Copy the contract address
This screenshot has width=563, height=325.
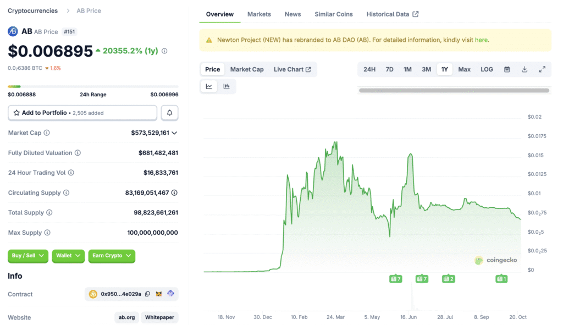(147, 294)
